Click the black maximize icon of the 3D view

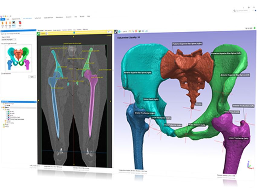click(x=116, y=31)
